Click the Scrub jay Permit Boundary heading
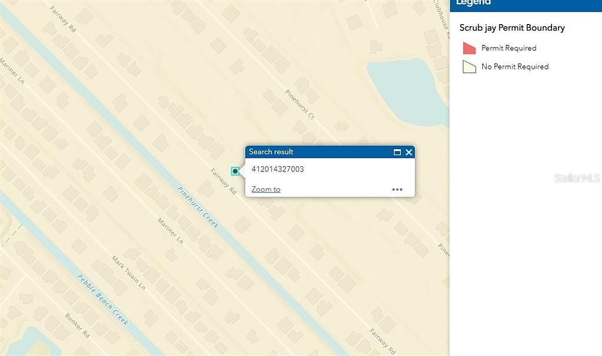602x356 pixels. [511, 28]
